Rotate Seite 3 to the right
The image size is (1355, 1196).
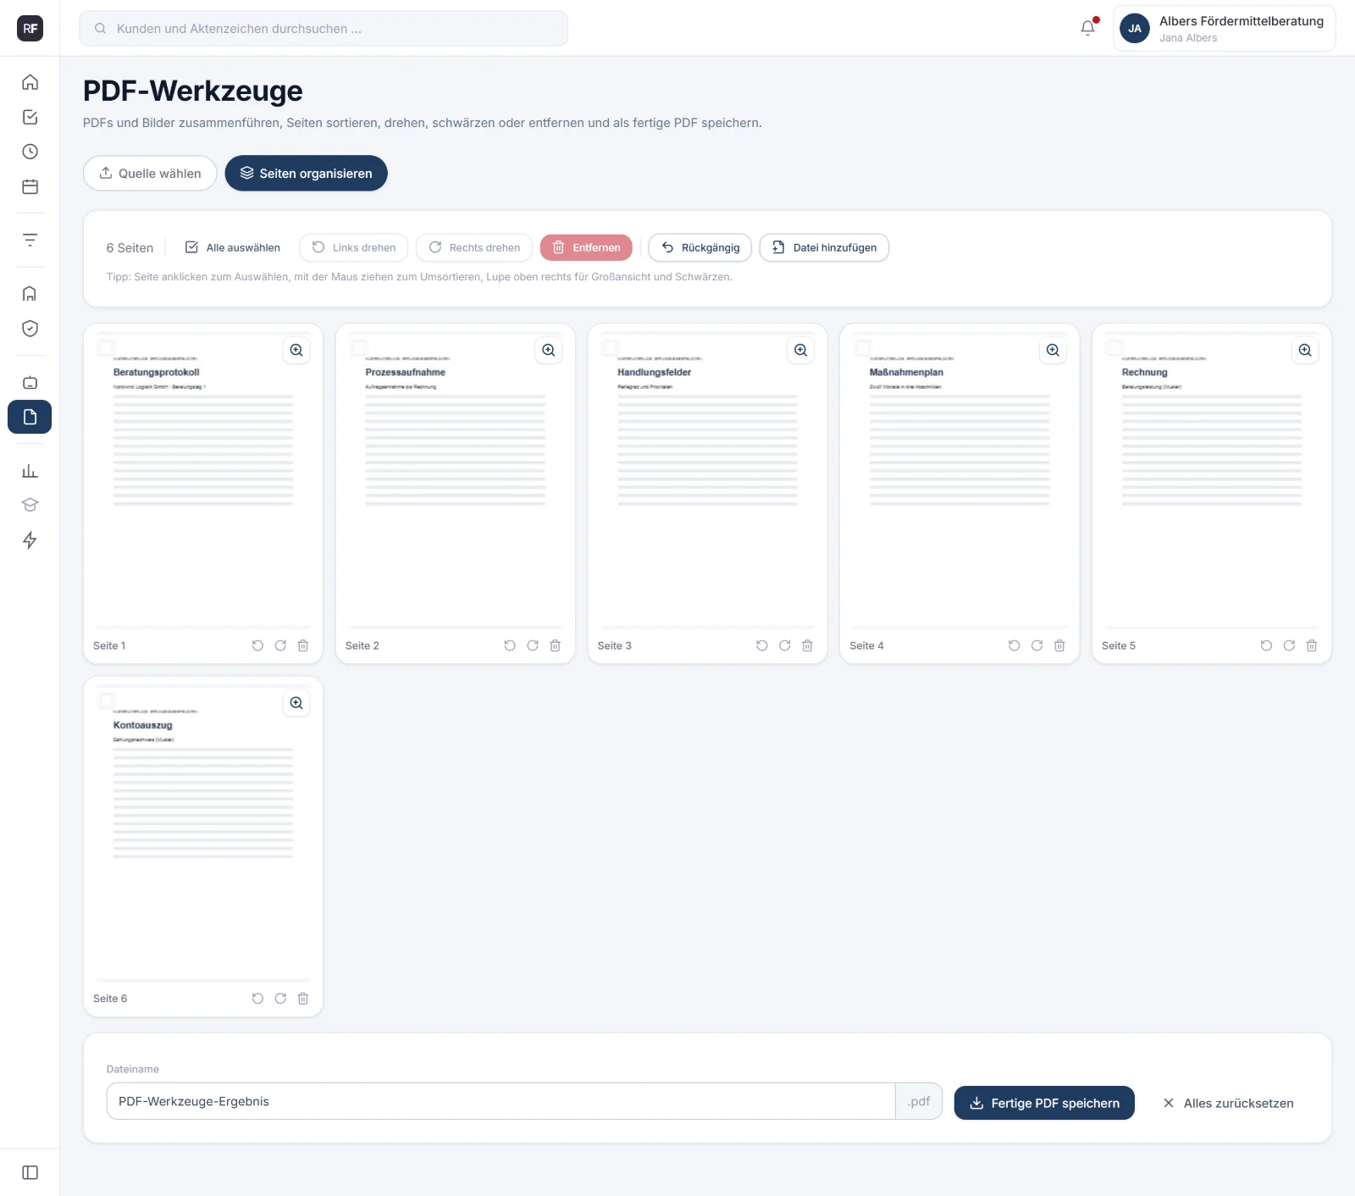[785, 645]
